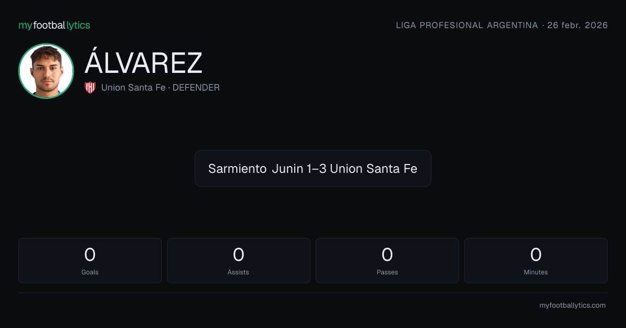Click the Minutes value zero

pos(536,255)
